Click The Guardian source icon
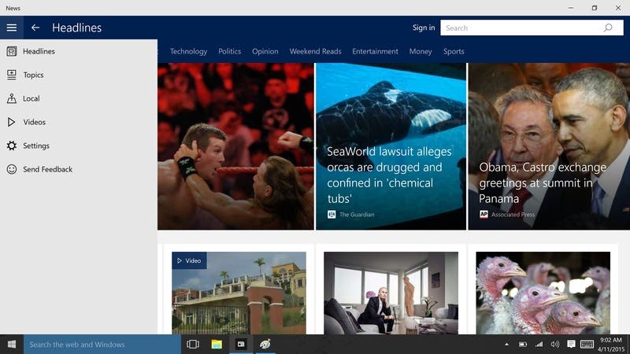The height and width of the screenshot is (354, 630). 332,215
